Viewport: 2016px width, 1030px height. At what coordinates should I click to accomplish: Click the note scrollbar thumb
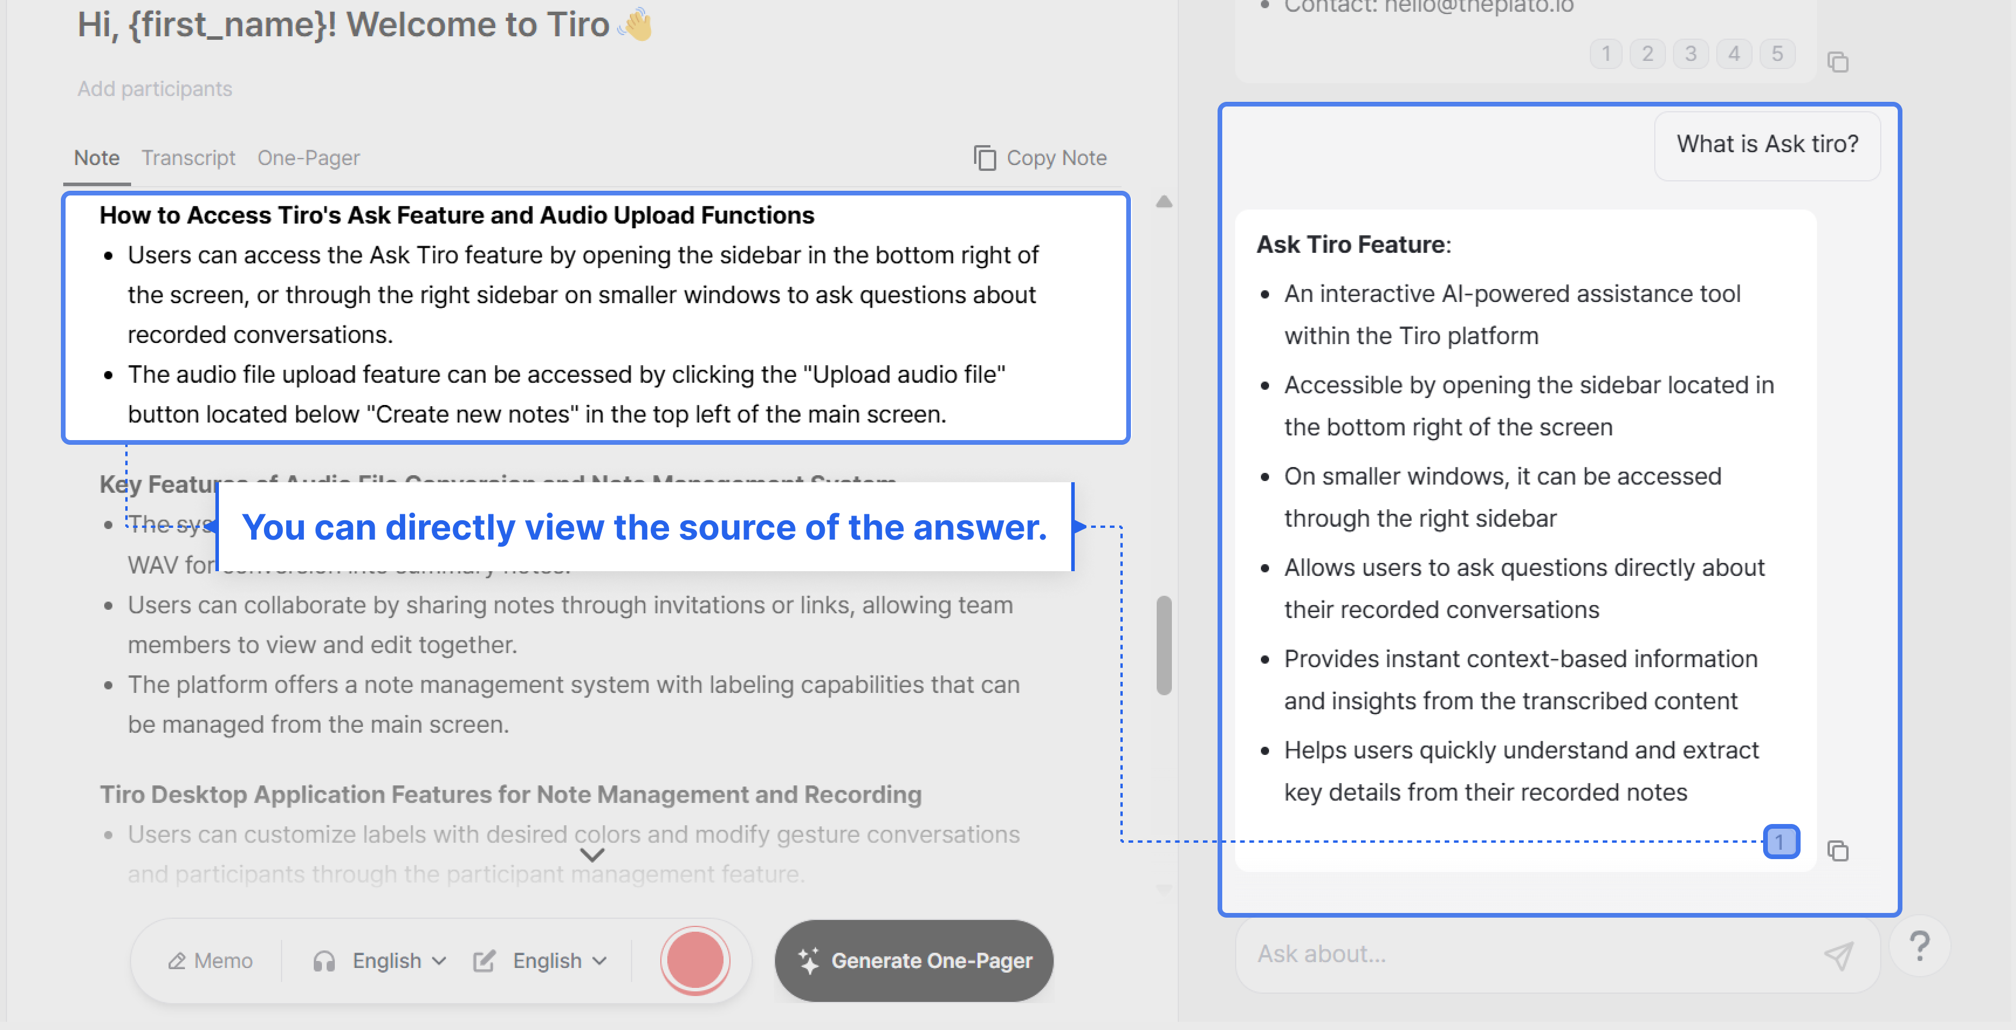(1164, 645)
